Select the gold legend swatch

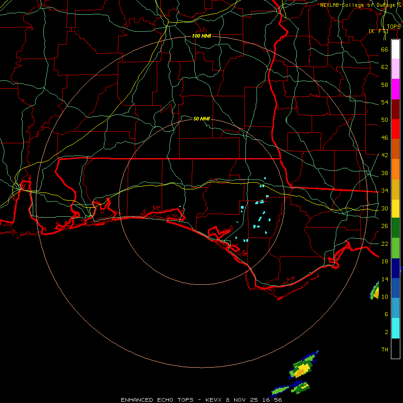coord(395,189)
